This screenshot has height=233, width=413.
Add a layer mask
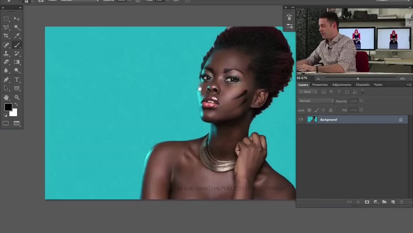click(x=367, y=202)
